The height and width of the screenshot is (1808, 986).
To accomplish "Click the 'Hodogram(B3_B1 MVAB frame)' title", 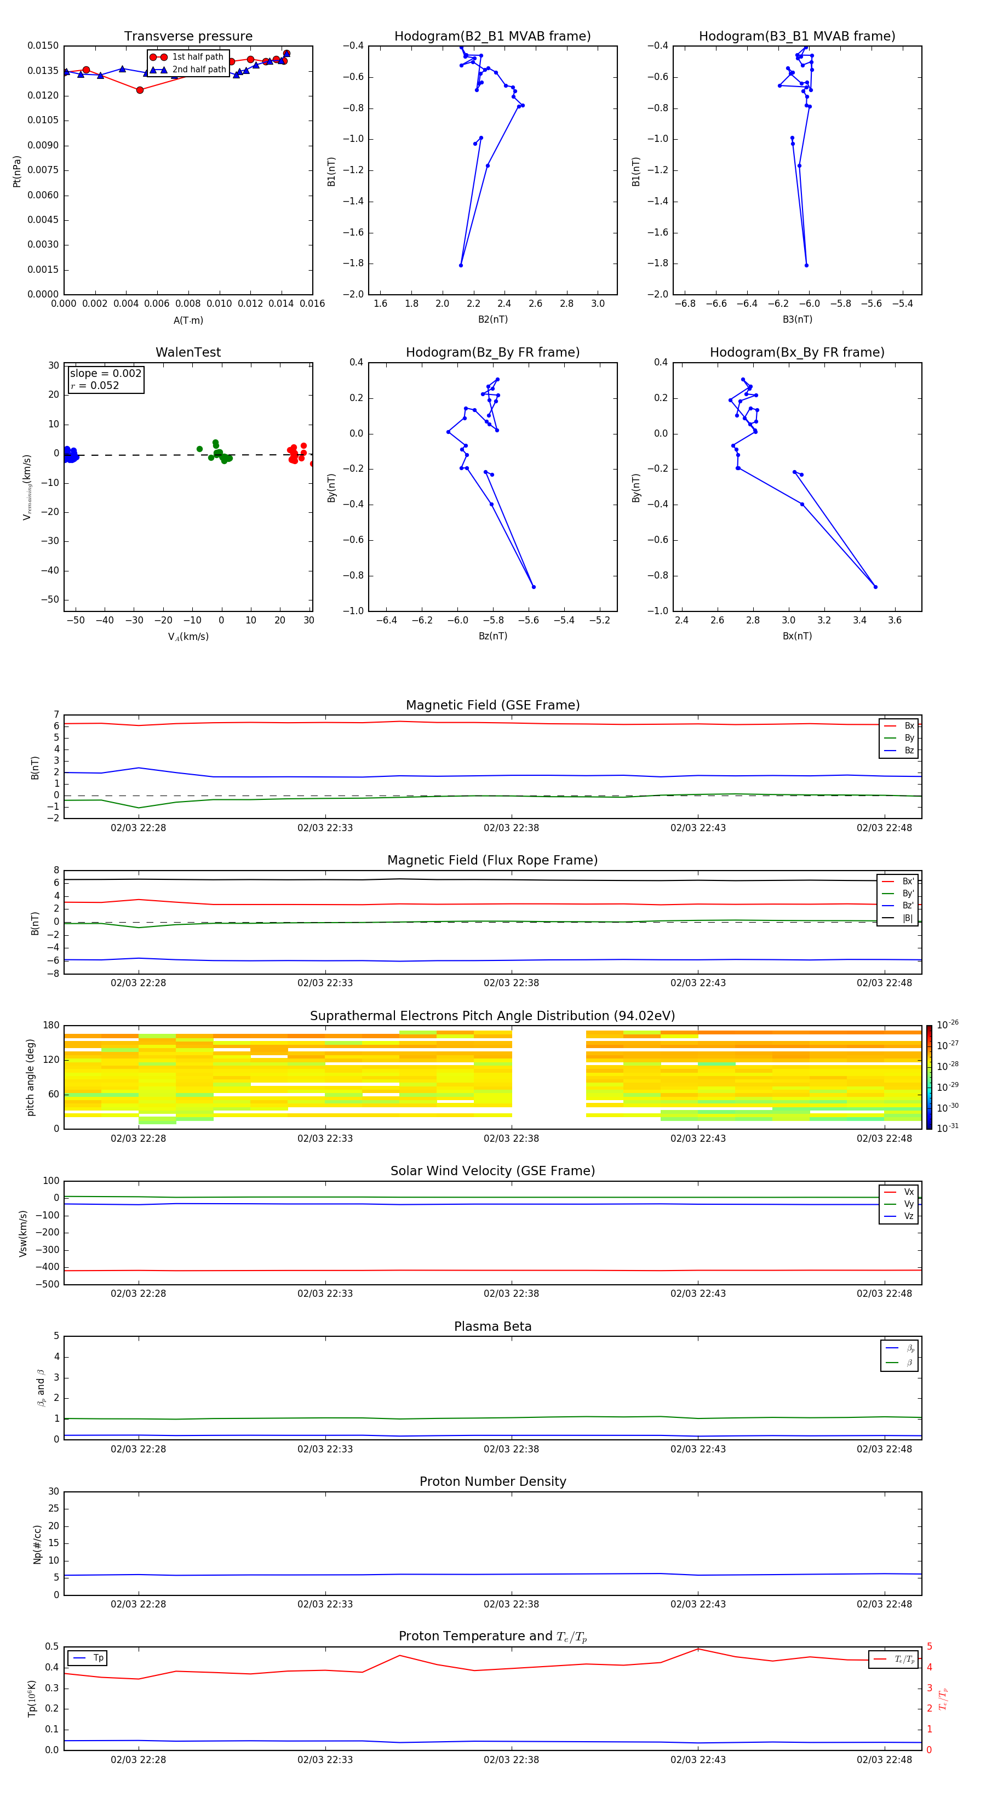I will (797, 36).
